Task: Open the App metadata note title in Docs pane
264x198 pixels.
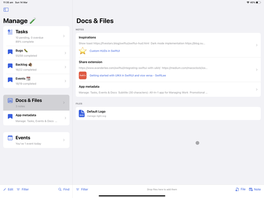Action: click(89, 86)
